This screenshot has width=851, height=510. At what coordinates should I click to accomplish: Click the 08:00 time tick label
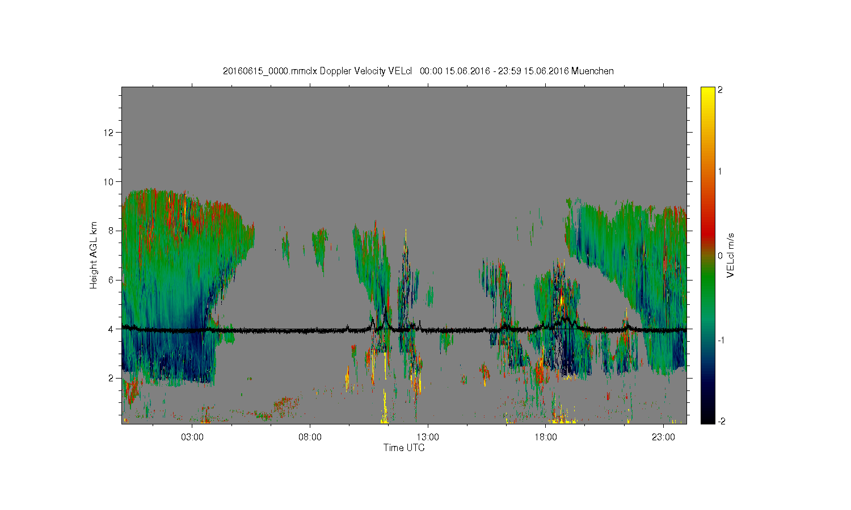[310, 437]
